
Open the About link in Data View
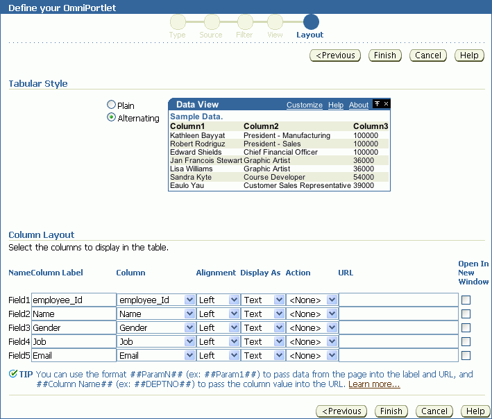pyautogui.click(x=359, y=105)
